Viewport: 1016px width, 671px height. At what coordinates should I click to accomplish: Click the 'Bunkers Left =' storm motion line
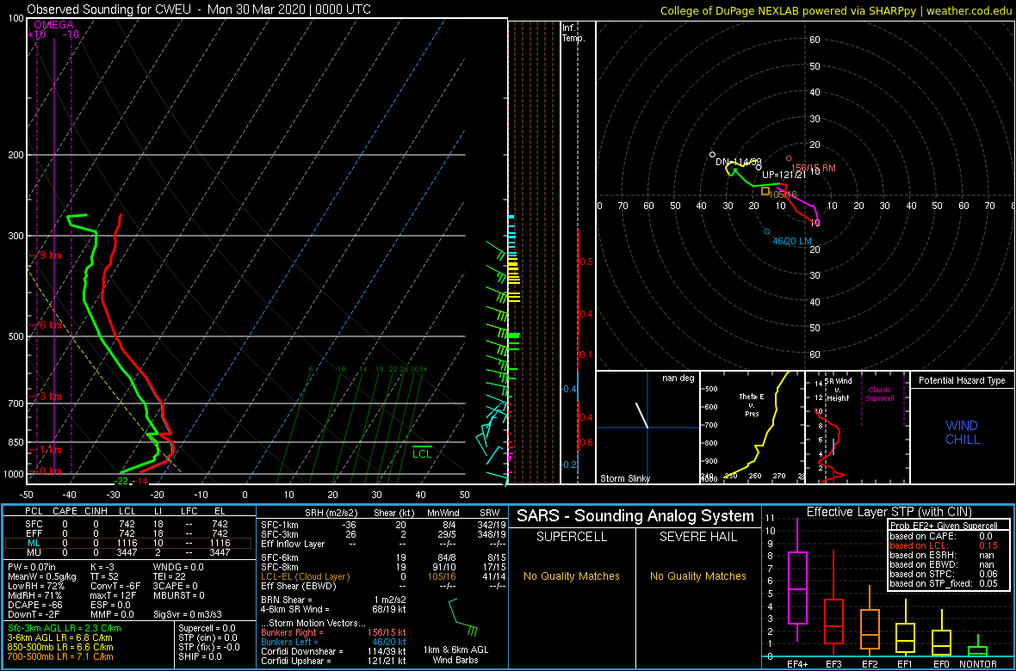pyautogui.click(x=333, y=642)
